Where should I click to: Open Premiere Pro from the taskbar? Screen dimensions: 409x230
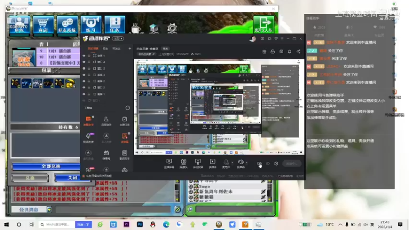126,224
